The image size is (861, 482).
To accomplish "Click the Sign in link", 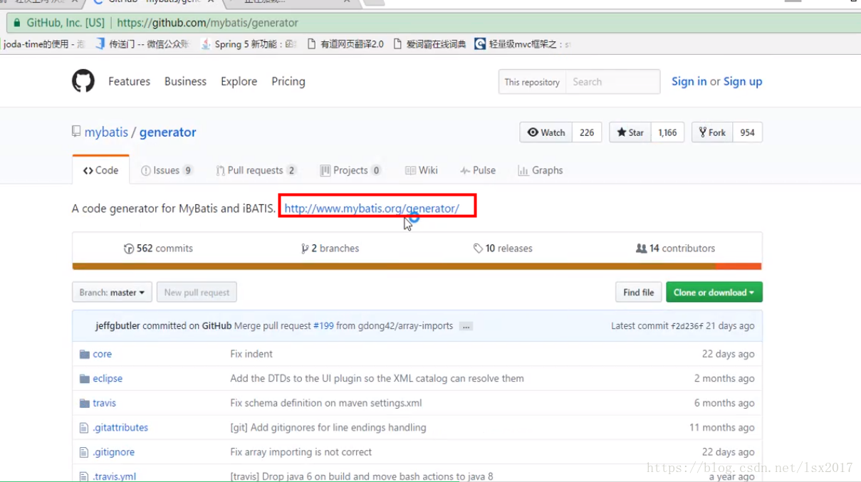I will 689,81.
